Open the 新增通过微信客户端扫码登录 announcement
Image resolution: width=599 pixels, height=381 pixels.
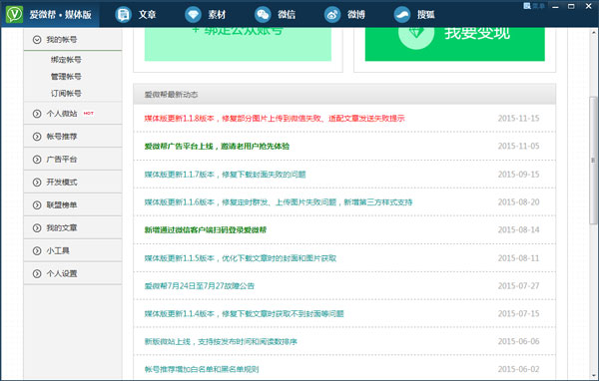pos(205,229)
